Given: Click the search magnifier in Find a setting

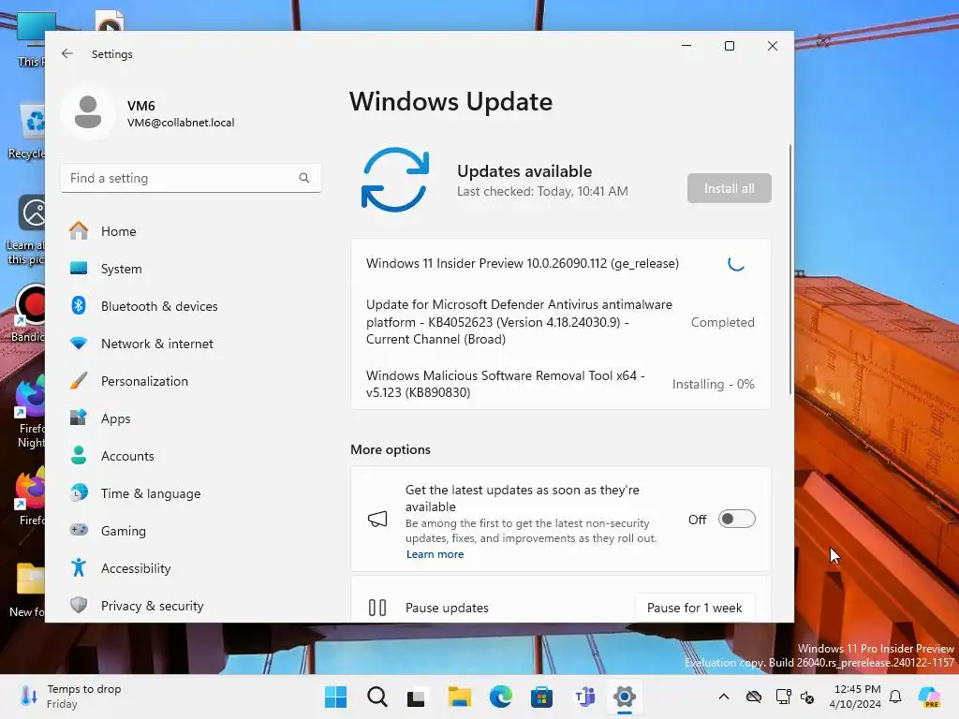Looking at the screenshot, I should [304, 178].
